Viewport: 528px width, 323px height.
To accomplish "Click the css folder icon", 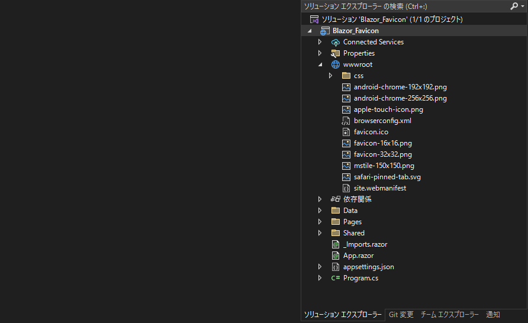I will click(x=346, y=76).
